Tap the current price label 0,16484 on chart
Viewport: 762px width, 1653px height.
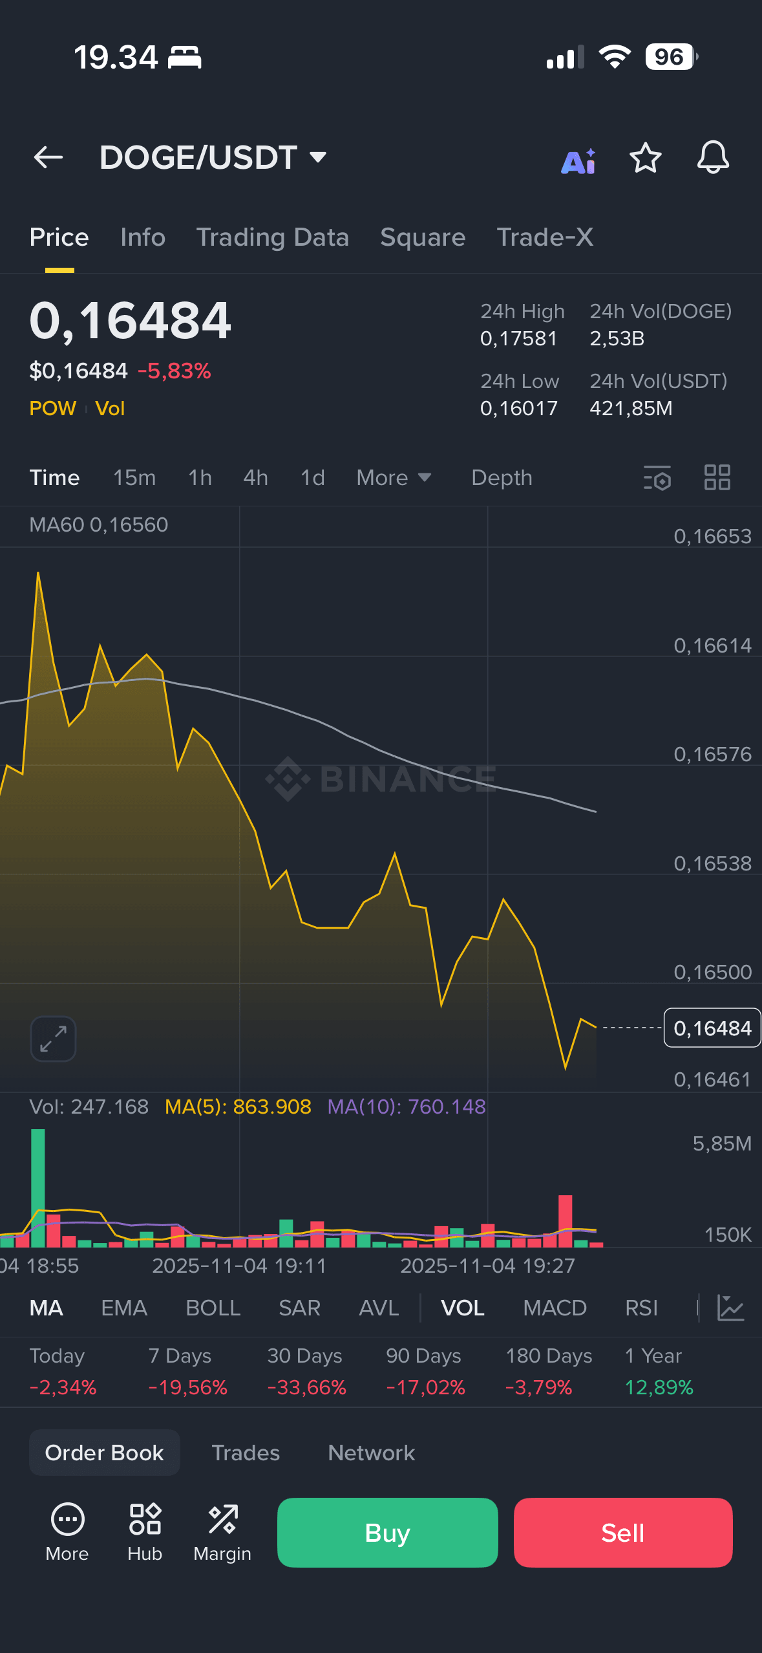point(712,1028)
